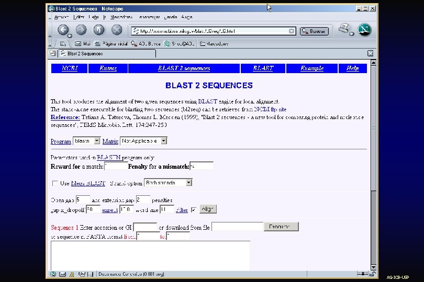Screen dimensions: 424x282
Task: Click the Procurar file browse button
Action: click(281, 227)
